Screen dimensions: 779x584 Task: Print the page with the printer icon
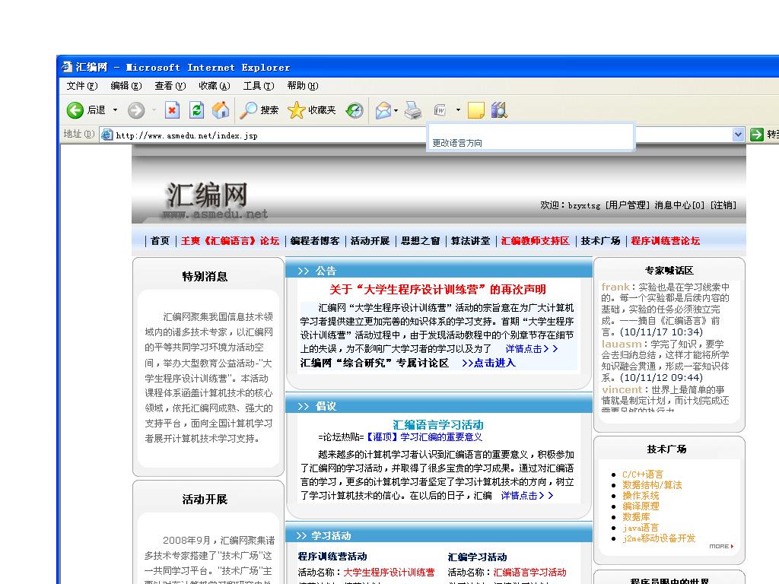(x=413, y=110)
